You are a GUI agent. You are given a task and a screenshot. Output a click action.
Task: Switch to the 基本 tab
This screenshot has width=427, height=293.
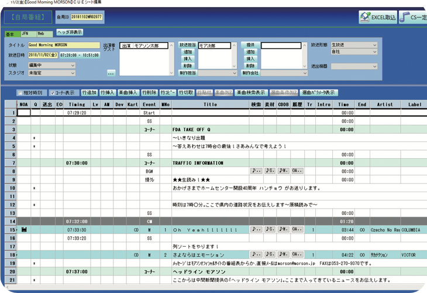pos(12,34)
